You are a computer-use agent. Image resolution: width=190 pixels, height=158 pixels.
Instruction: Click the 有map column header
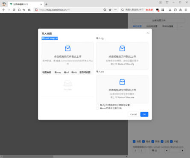tap(58, 72)
